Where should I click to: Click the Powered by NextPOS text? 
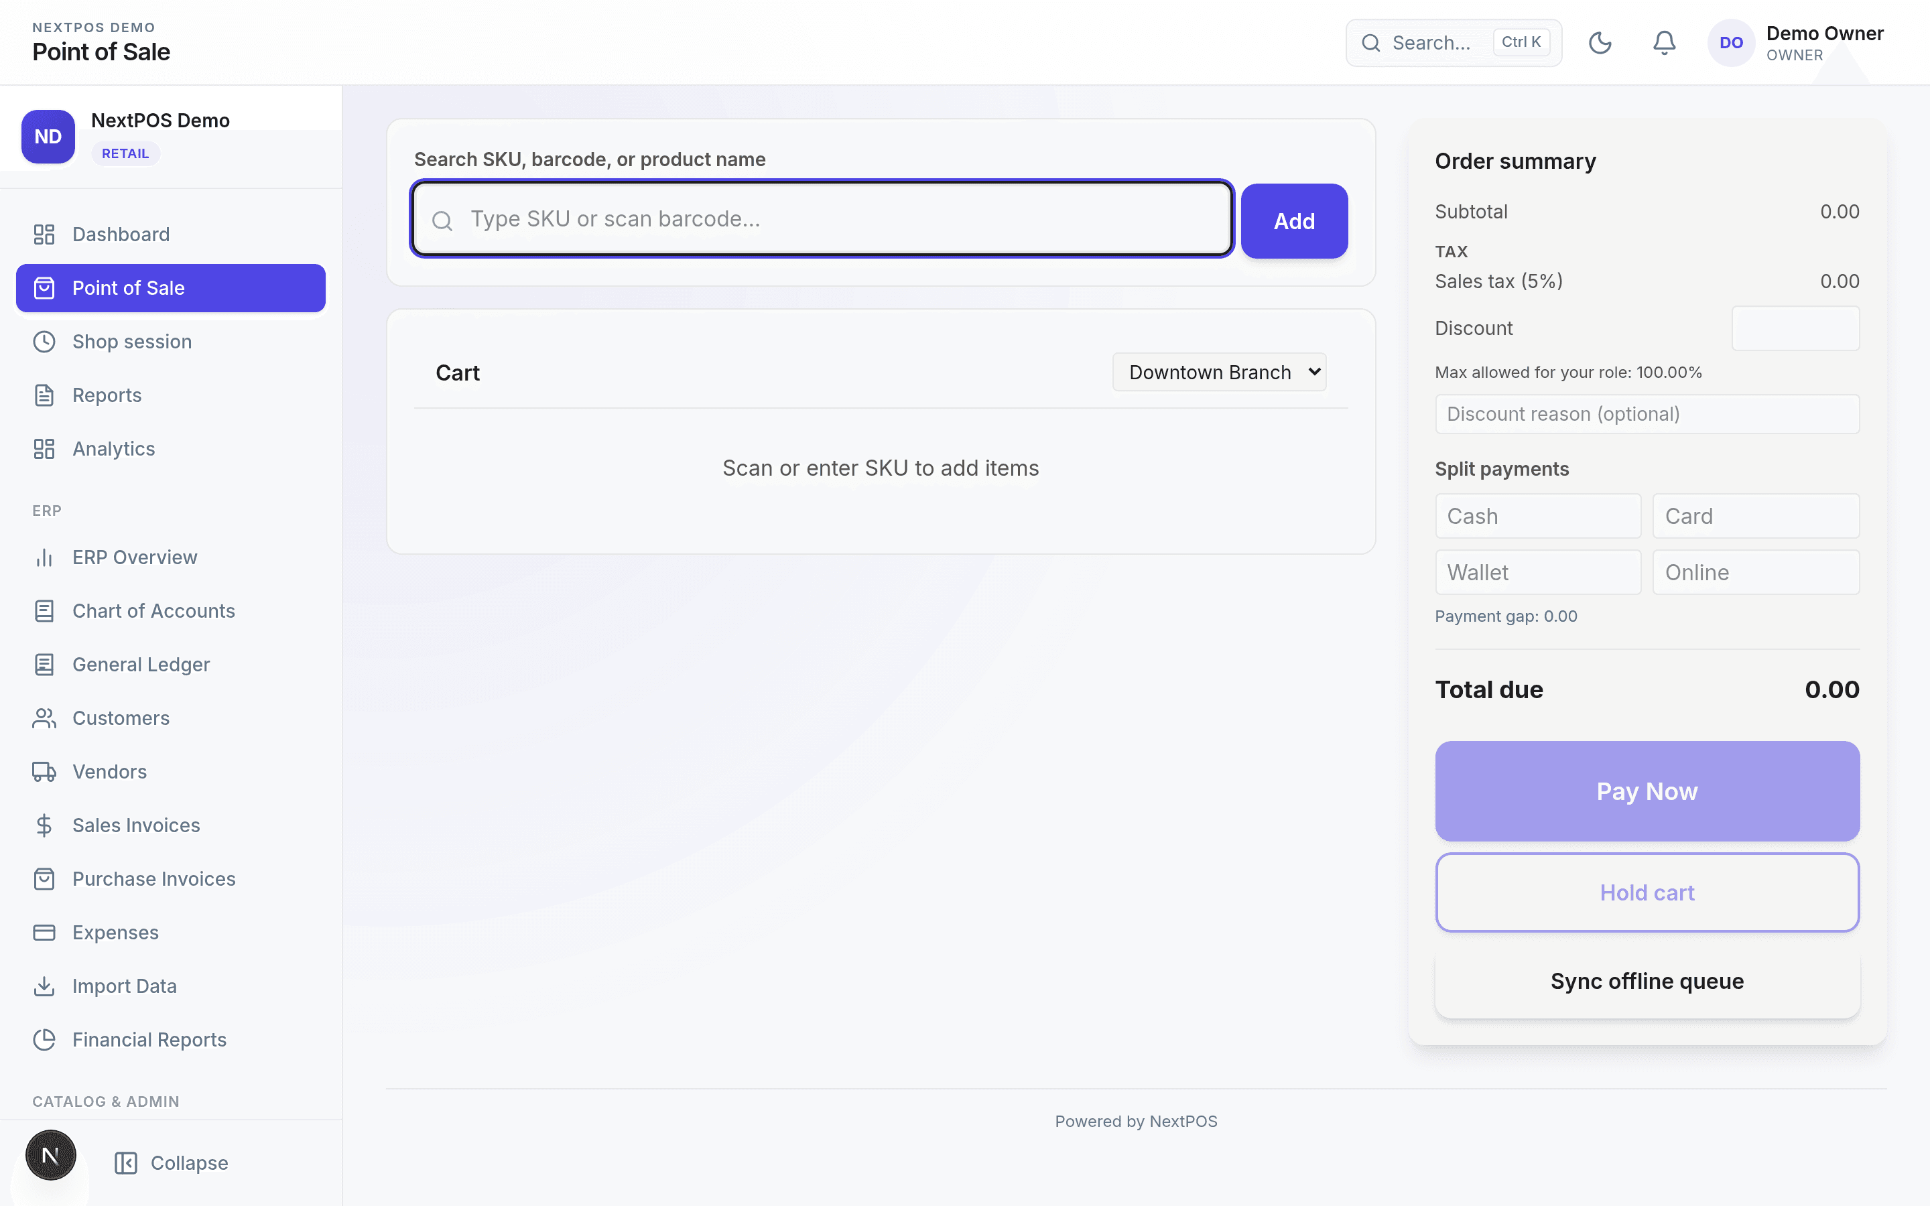point(1136,1122)
